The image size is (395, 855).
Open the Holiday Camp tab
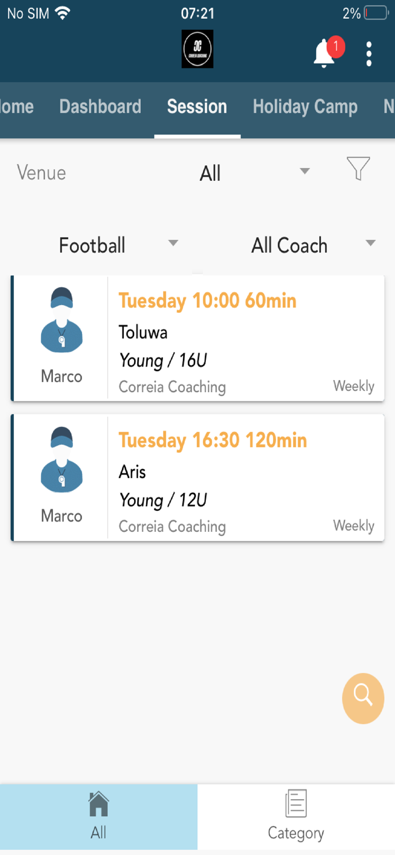(305, 107)
